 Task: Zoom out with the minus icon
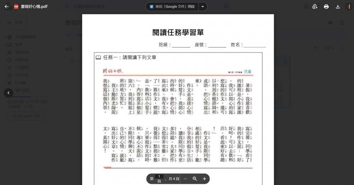coord(185,179)
